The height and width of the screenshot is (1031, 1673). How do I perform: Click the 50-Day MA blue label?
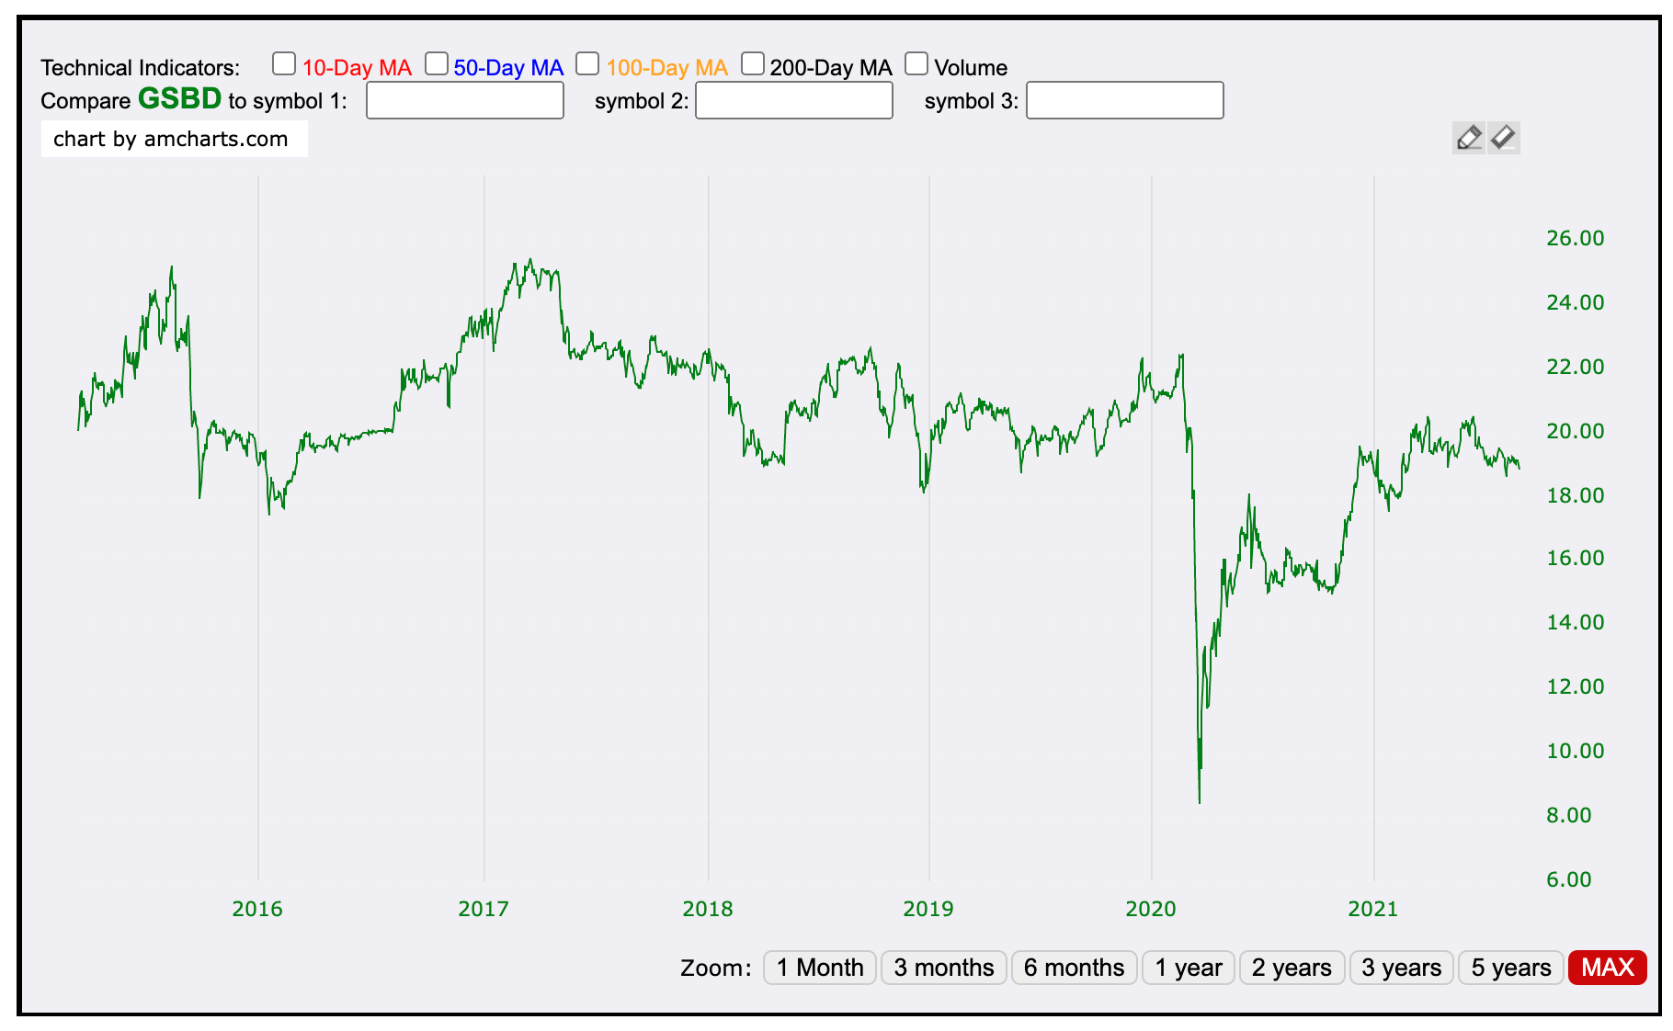tap(508, 68)
